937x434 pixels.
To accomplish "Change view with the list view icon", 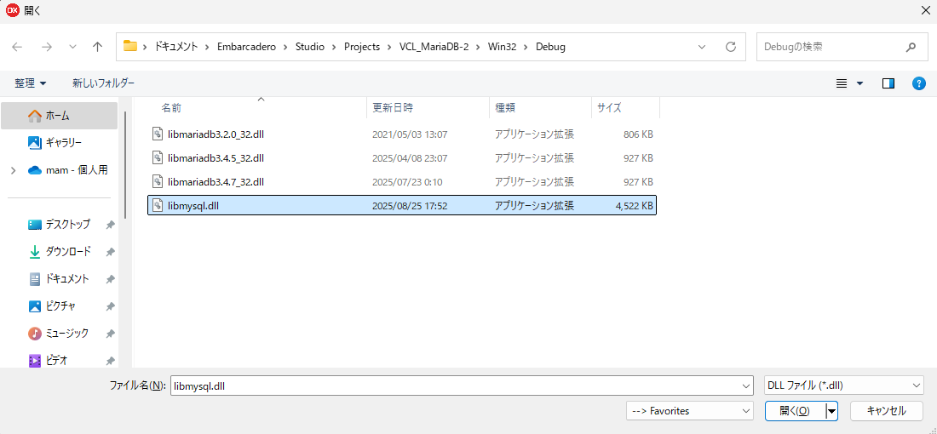I will pos(842,83).
